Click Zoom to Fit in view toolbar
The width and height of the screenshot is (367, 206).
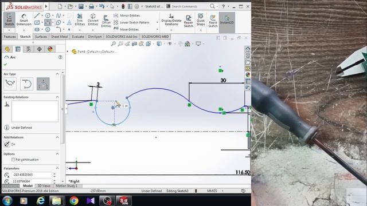(114, 43)
